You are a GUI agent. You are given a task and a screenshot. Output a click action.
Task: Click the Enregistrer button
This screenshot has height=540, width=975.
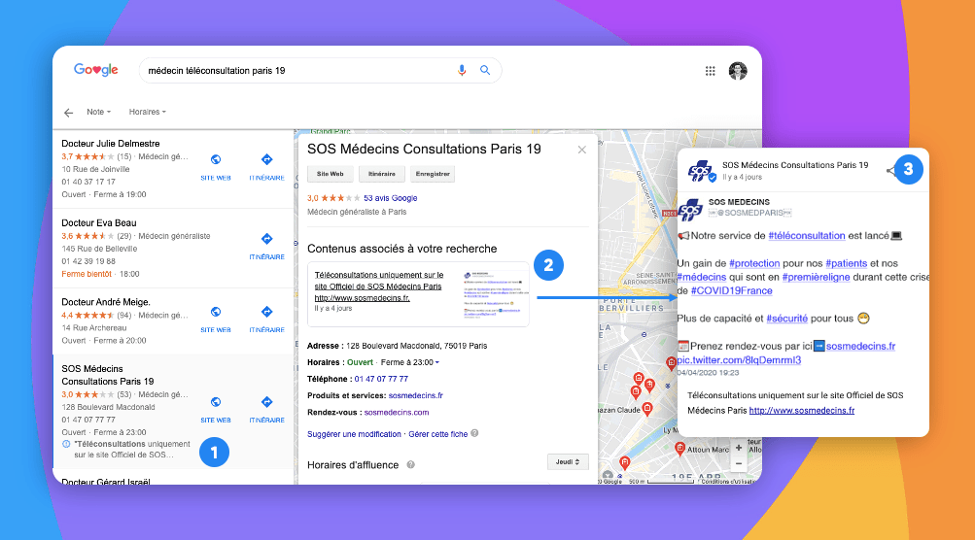433,174
